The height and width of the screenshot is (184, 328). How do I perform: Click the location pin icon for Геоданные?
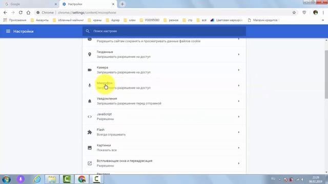tap(90, 54)
